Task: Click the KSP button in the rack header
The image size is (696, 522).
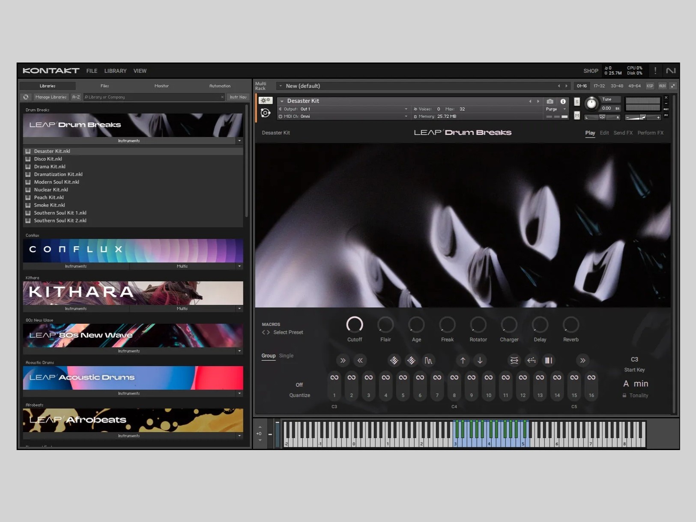Action: [649, 86]
